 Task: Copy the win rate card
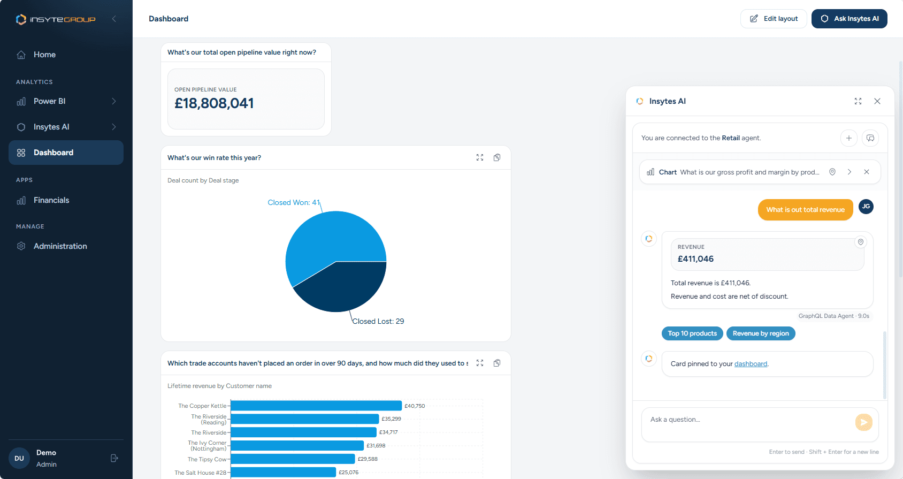[497, 157]
